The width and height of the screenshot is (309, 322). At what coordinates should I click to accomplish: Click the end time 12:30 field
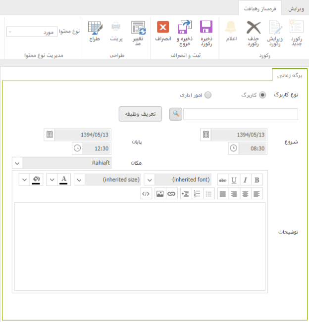[97, 148]
